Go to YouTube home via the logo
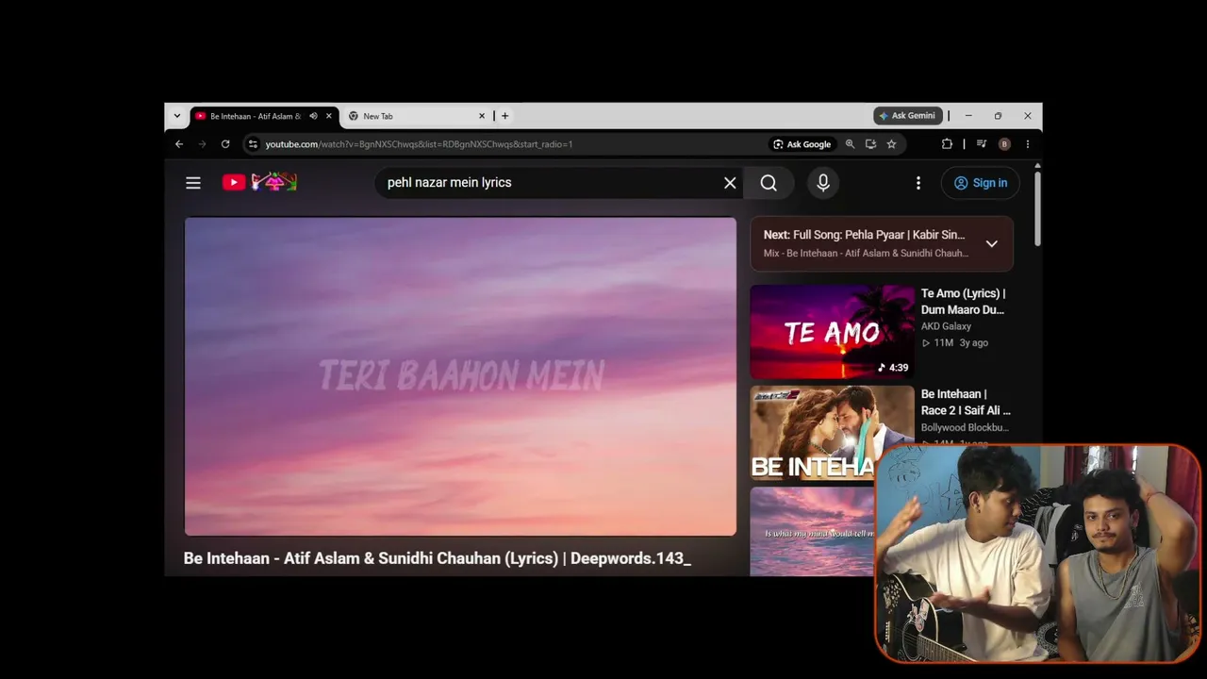The image size is (1207, 679). point(259,182)
